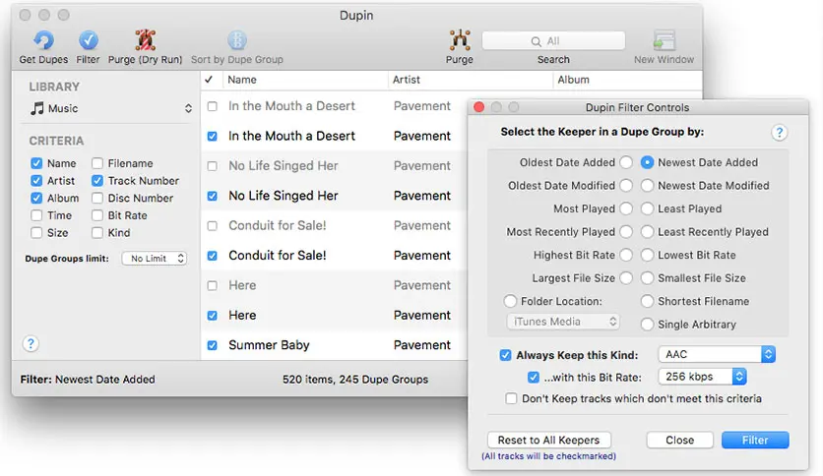Image resolution: width=823 pixels, height=476 pixels.
Task: Click Close in Filter Controls
Action: point(679,440)
